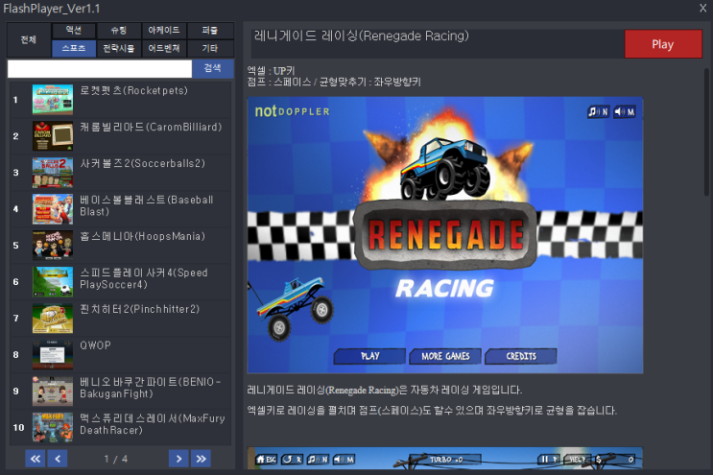The width and height of the screenshot is (713, 475).
Task: Select the 퍼즐 category tab
Action: coord(209,31)
